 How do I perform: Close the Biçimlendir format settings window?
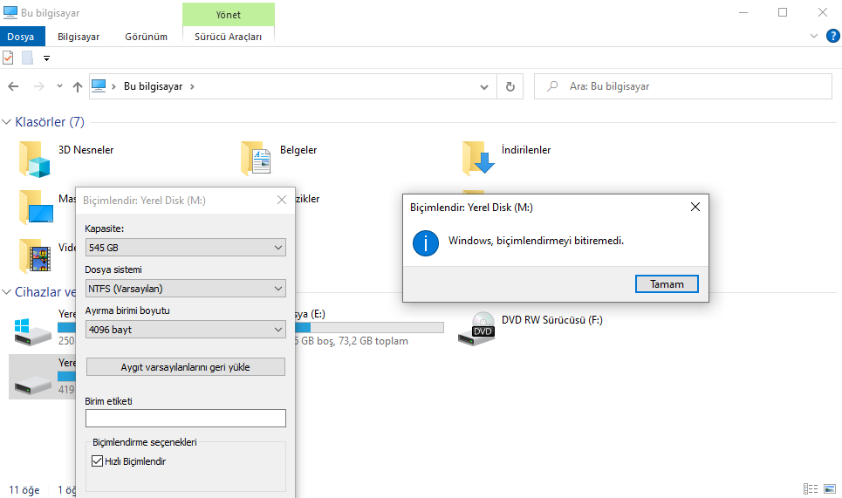[x=281, y=200]
